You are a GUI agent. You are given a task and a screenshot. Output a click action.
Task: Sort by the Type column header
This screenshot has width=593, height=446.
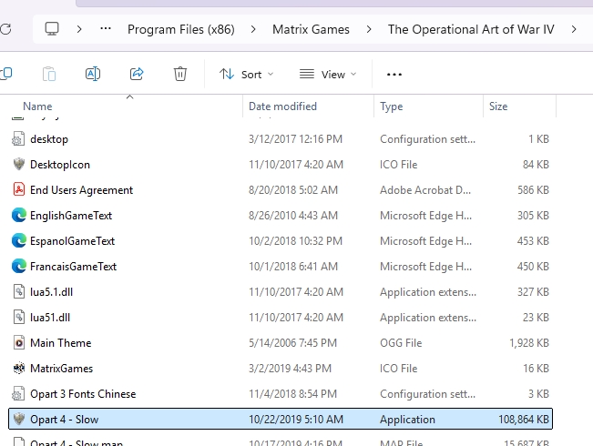pyautogui.click(x=391, y=106)
